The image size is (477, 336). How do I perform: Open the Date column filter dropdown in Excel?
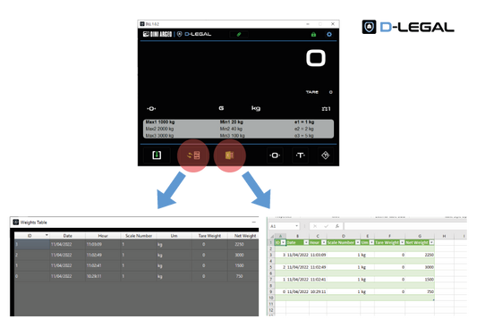click(306, 242)
